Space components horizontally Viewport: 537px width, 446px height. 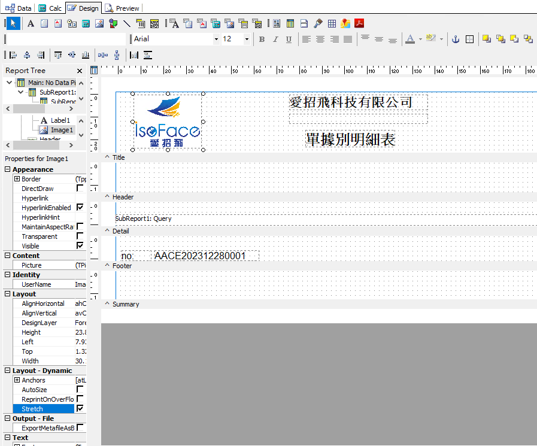click(x=103, y=55)
